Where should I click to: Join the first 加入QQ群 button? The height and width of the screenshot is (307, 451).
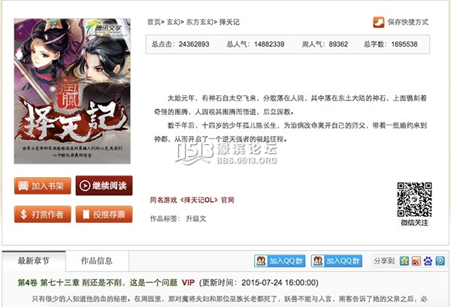pyautogui.click(x=280, y=261)
